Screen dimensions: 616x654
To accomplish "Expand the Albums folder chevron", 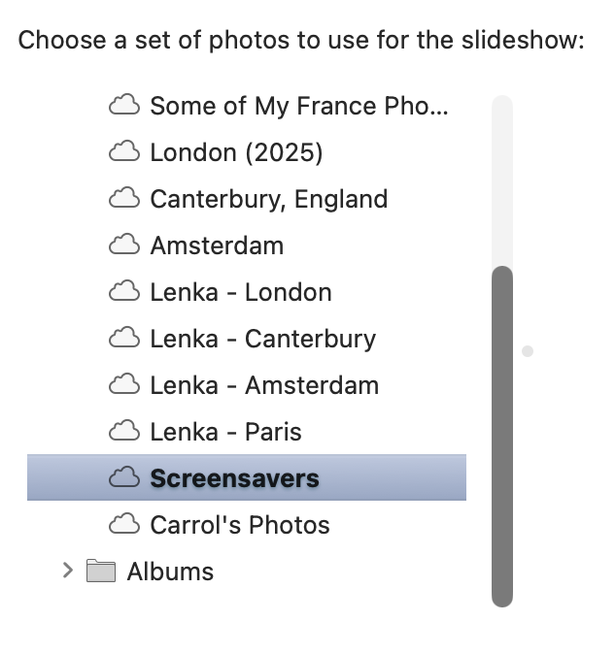I will click(67, 571).
